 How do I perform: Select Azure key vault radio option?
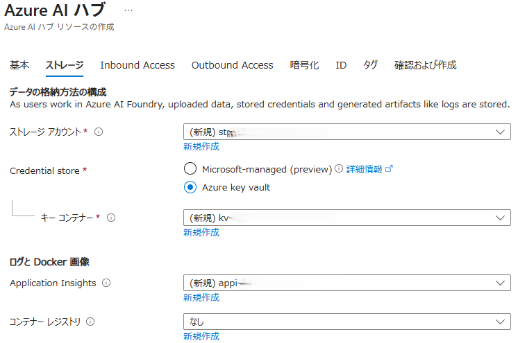190,187
